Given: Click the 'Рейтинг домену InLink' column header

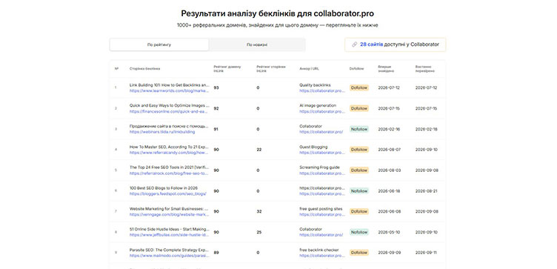Looking at the screenshot, I should pos(227,69).
